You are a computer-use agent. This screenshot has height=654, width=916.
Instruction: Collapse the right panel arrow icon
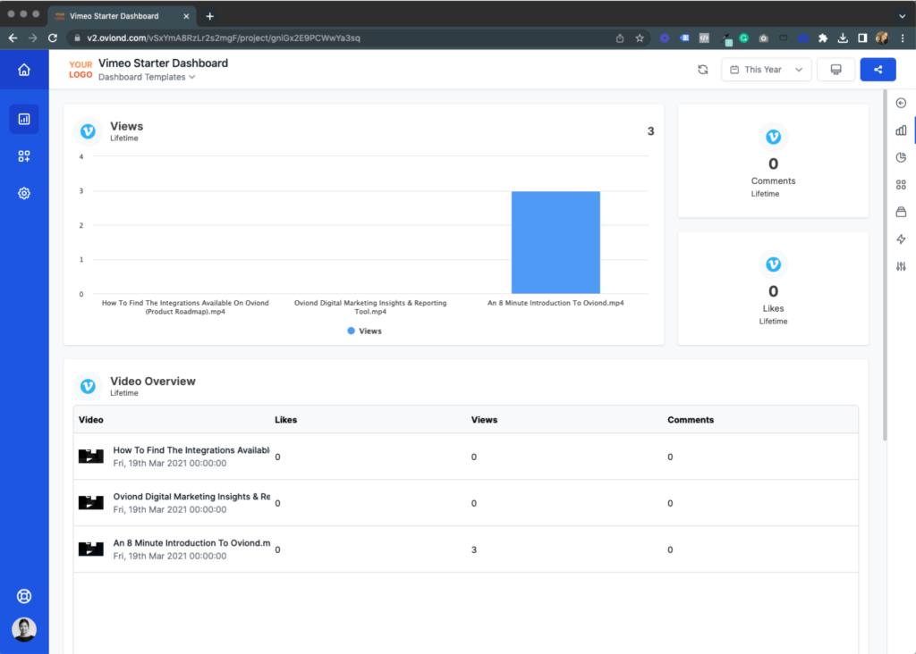pyautogui.click(x=901, y=104)
